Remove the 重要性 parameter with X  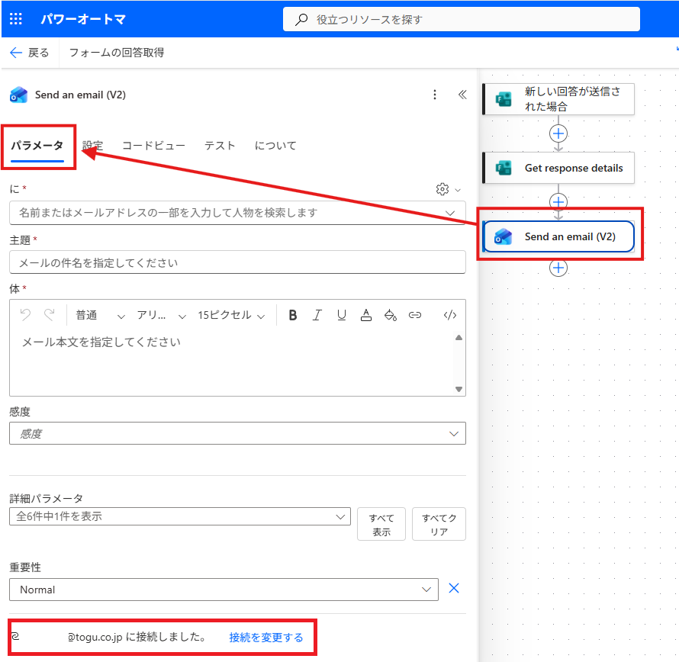click(x=454, y=588)
